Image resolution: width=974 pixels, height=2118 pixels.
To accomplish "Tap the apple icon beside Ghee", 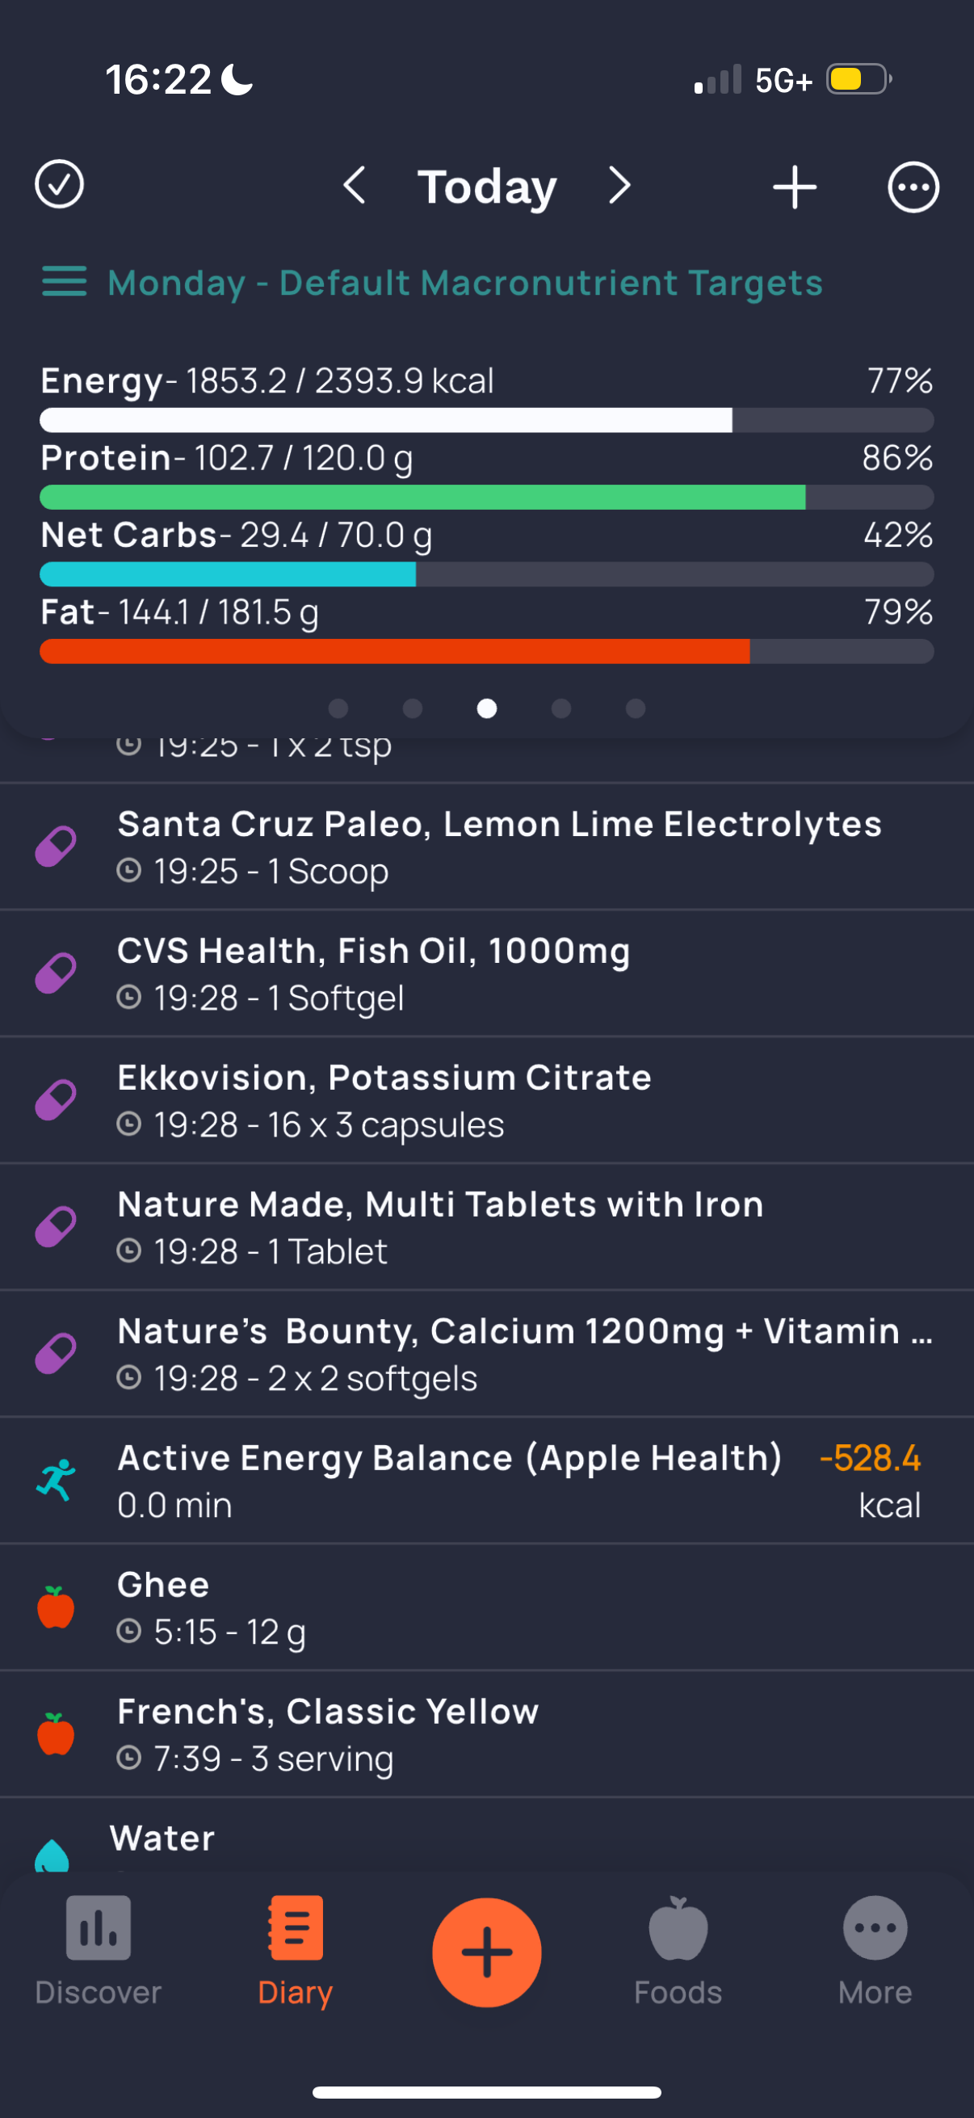I will coord(56,1607).
